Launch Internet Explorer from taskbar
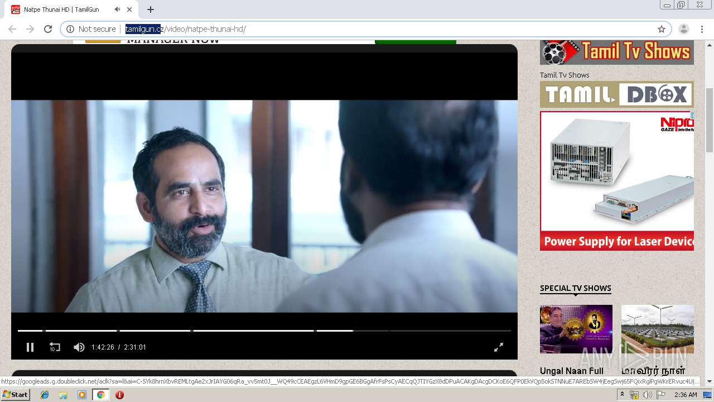Viewport: 714px width, 402px height. (x=45, y=395)
